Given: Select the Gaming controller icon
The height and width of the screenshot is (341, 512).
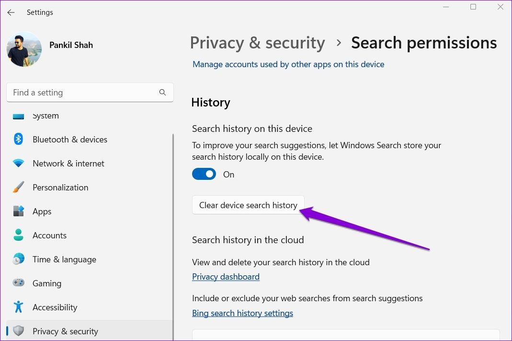Looking at the screenshot, I should coord(18,283).
